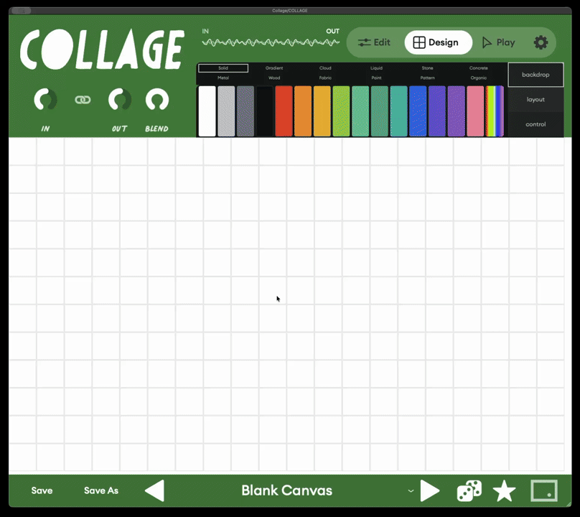Switch to the Design tab

(438, 42)
